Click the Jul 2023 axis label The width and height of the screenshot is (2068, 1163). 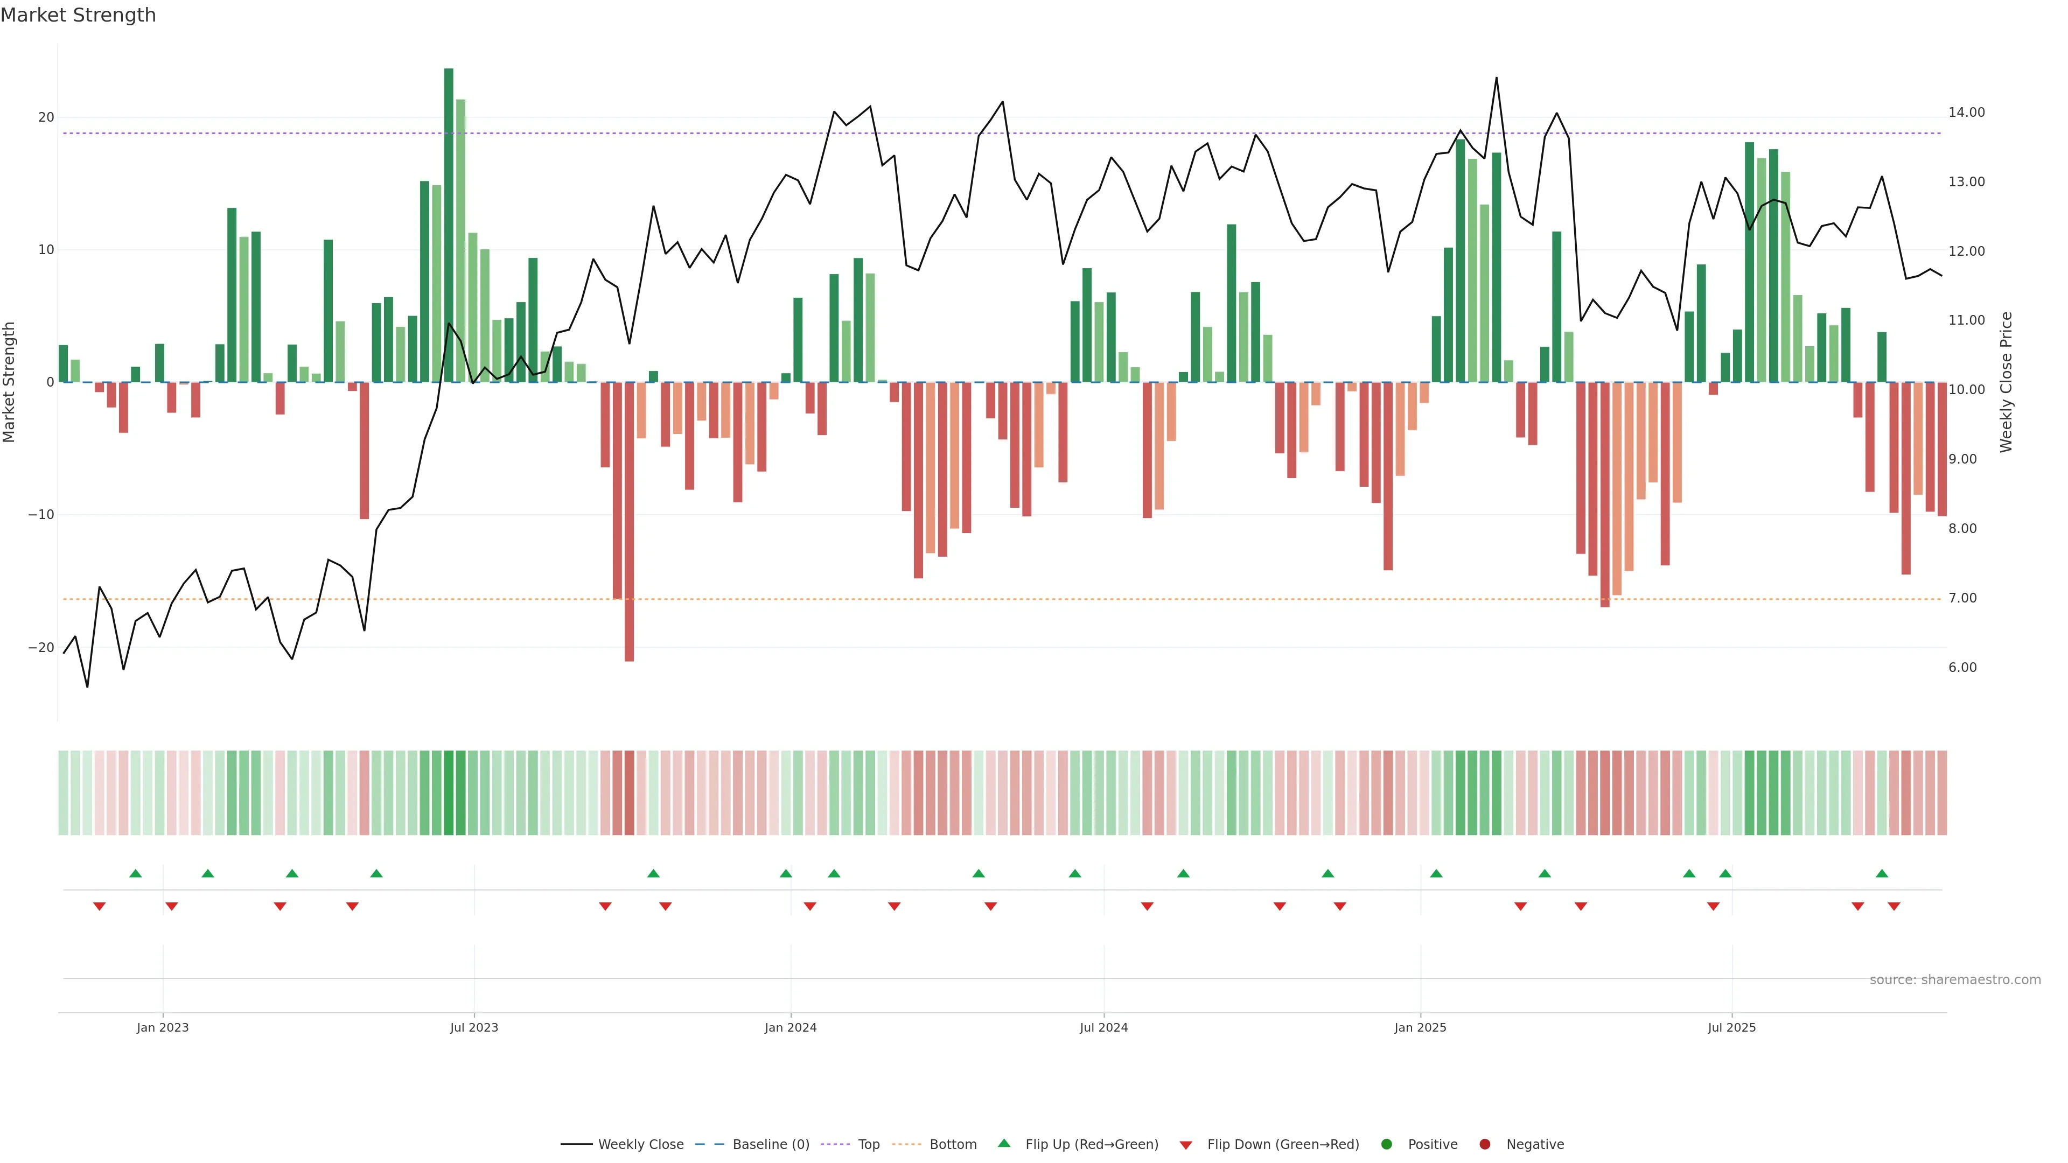coord(474,1027)
